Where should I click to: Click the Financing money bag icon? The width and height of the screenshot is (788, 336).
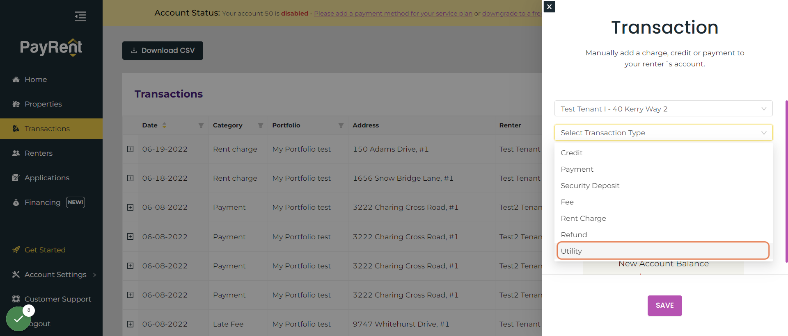(x=16, y=202)
